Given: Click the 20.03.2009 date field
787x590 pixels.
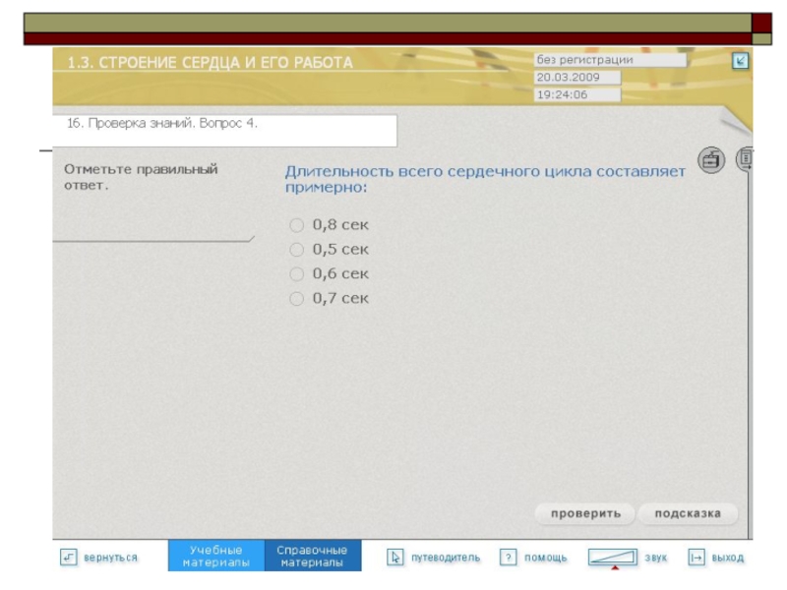Looking at the screenshot, I should click(577, 78).
